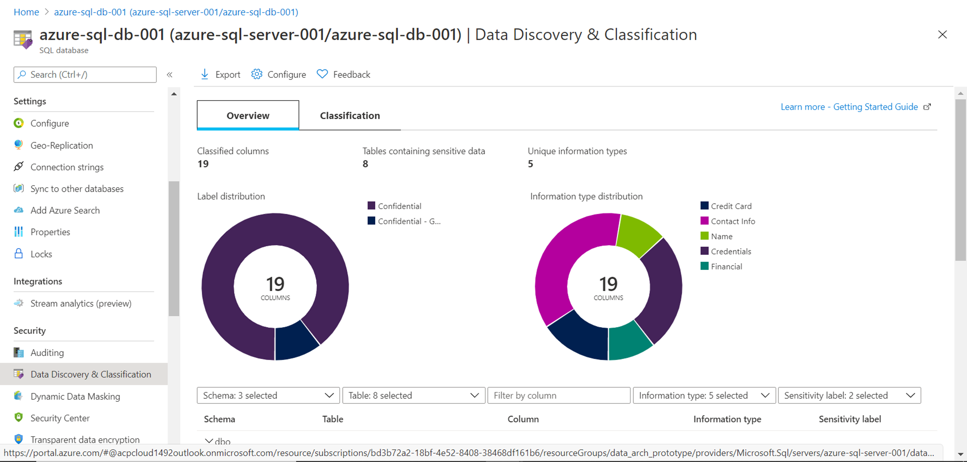Click the SQL database resource icon
Viewport: 967px width, 462px height.
click(x=23, y=40)
